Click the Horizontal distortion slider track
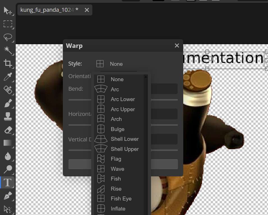Viewport: 268px width, 215px height. click(164, 125)
